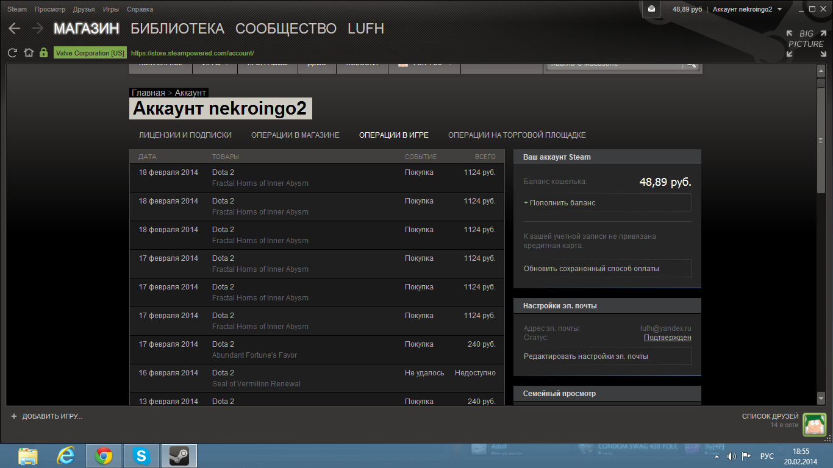Open СПИСОК ДРУЗЕЙ
Image resolution: width=833 pixels, height=468 pixels.
tap(770, 416)
